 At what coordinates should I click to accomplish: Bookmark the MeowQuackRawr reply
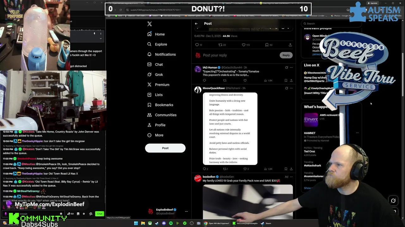coord(286,169)
